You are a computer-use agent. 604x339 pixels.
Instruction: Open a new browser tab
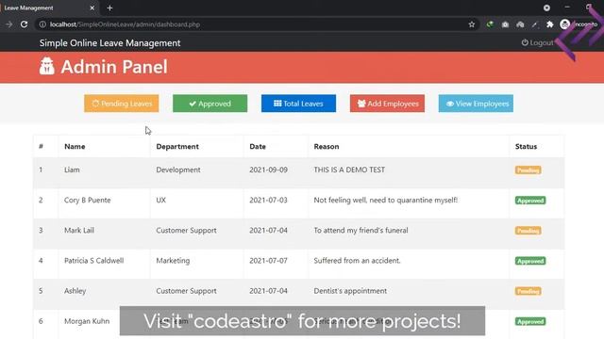109,8
